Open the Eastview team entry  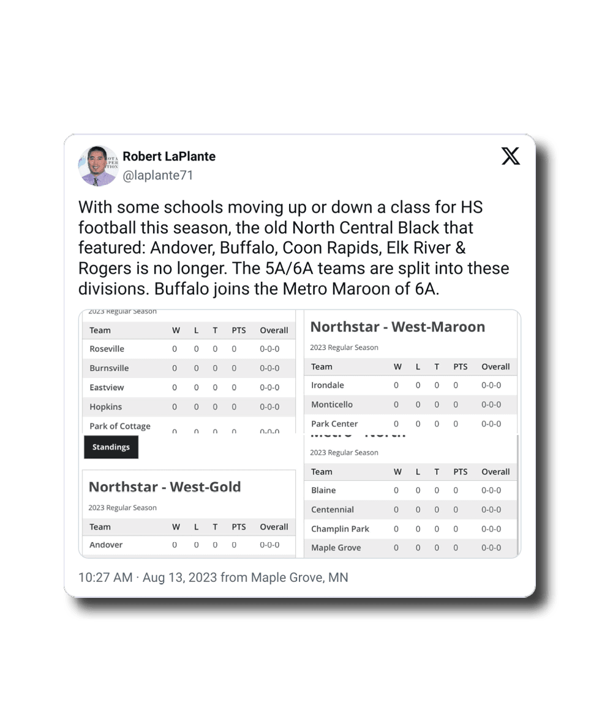(107, 387)
